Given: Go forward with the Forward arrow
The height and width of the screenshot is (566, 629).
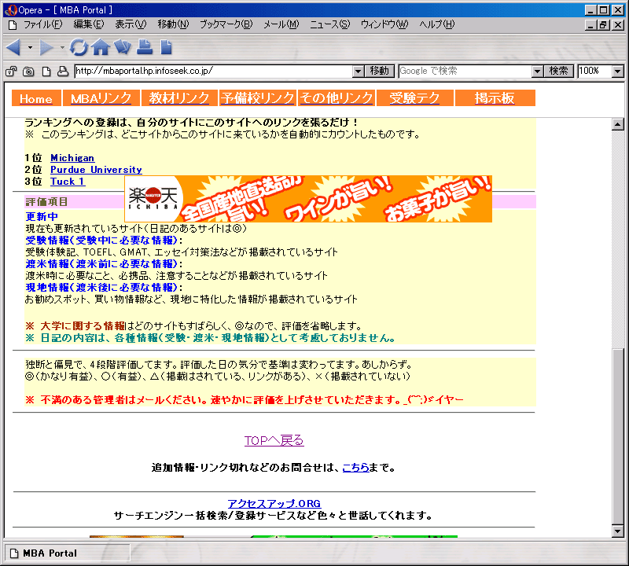Looking at the screenshot, I should pos(46,47).
